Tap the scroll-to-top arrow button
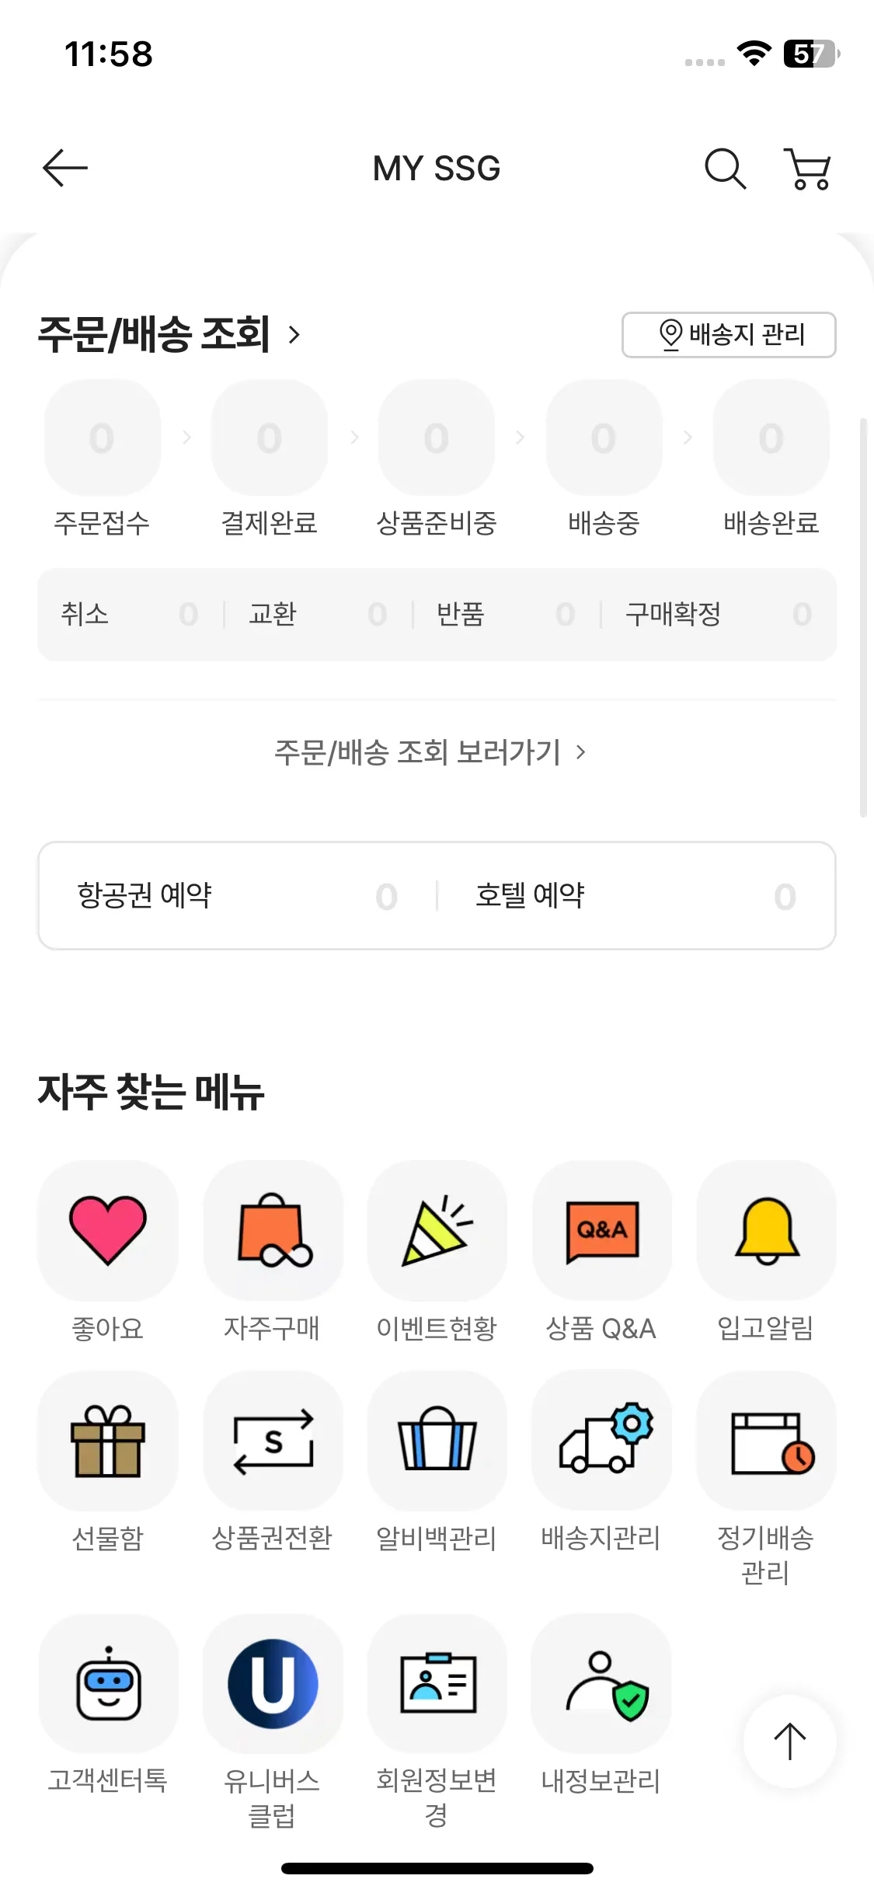The width and height of the screenshot is (874, 1893). tap(789, 1741)
